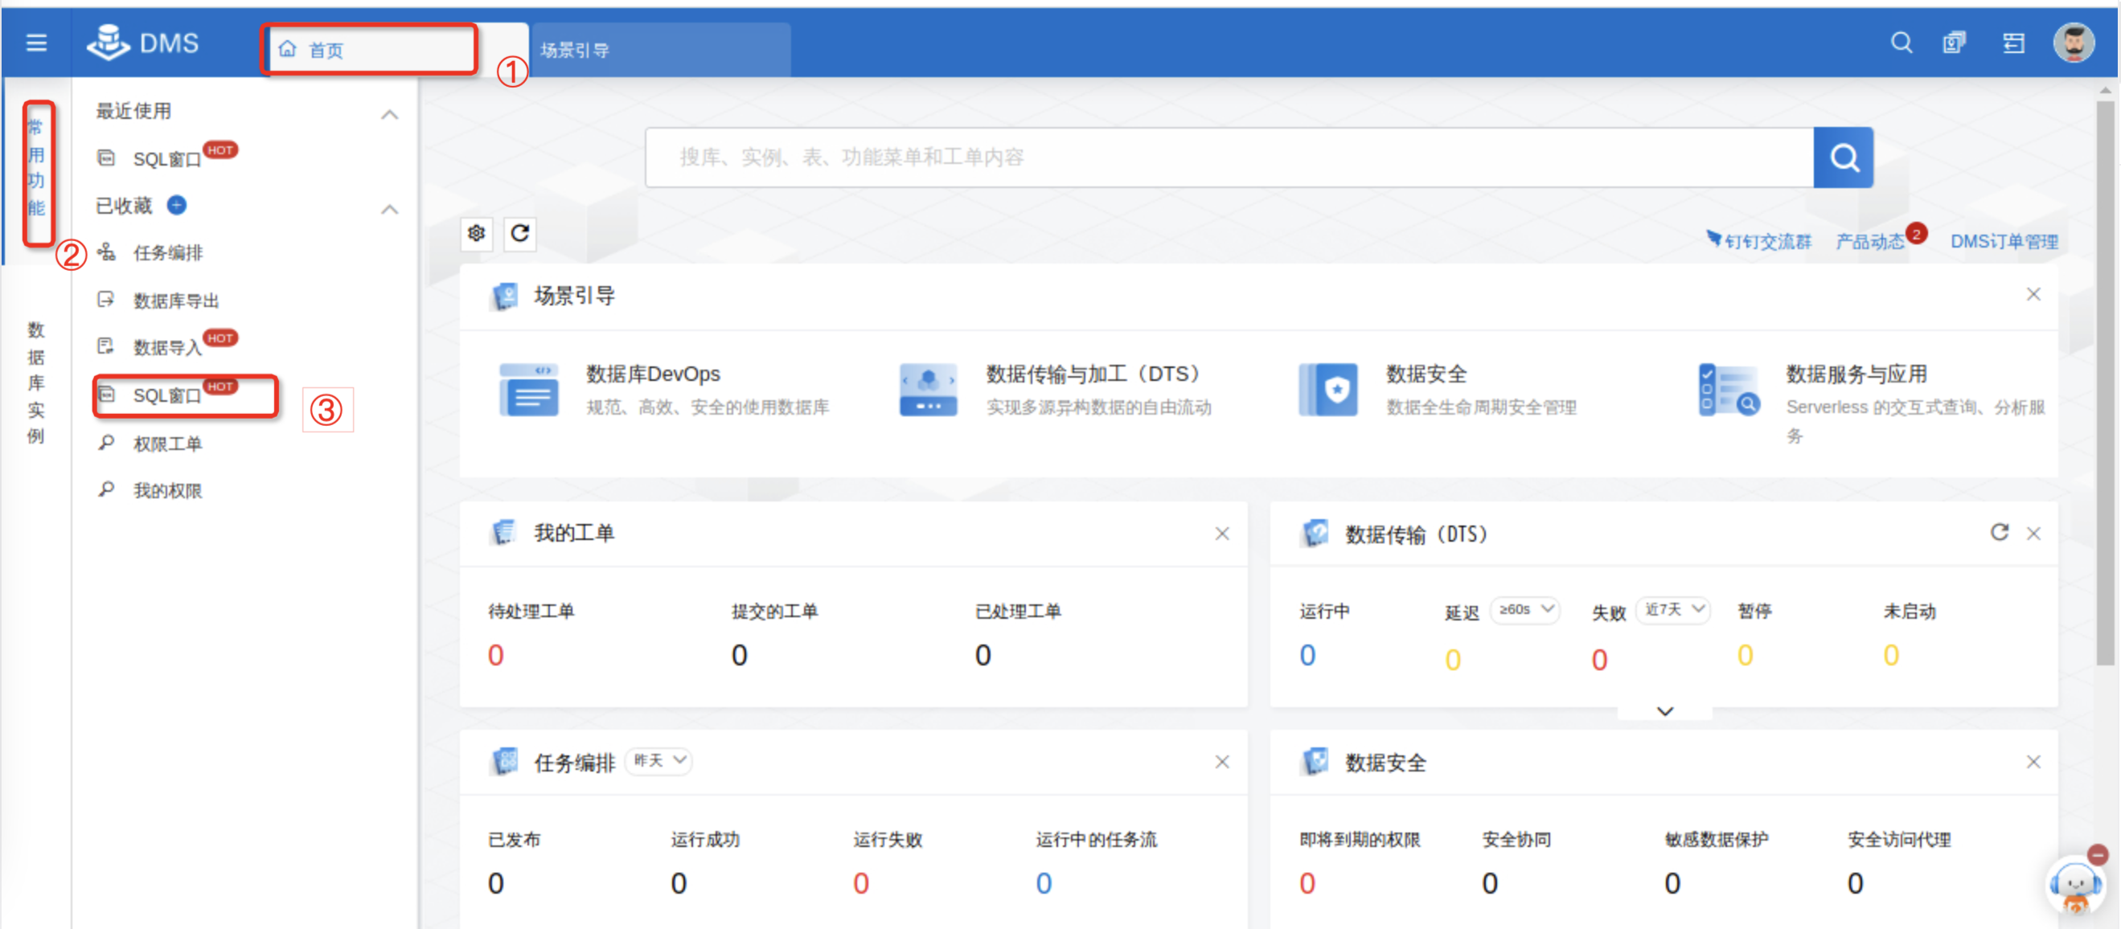Open the user avatar menu
The height and width of the screenshot is (929, 2121).
pyautogui.click(x=2073, y=43)
